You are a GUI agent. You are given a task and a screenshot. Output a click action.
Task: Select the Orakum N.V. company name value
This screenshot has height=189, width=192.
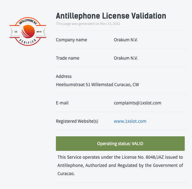[x=126, y=40]
